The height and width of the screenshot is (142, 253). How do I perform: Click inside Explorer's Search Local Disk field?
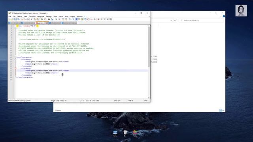pos(201,21)
